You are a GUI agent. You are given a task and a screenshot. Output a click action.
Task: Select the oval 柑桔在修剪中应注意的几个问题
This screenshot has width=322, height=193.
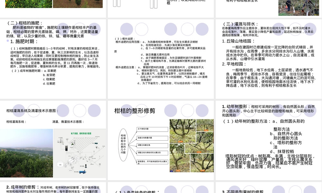123,145
